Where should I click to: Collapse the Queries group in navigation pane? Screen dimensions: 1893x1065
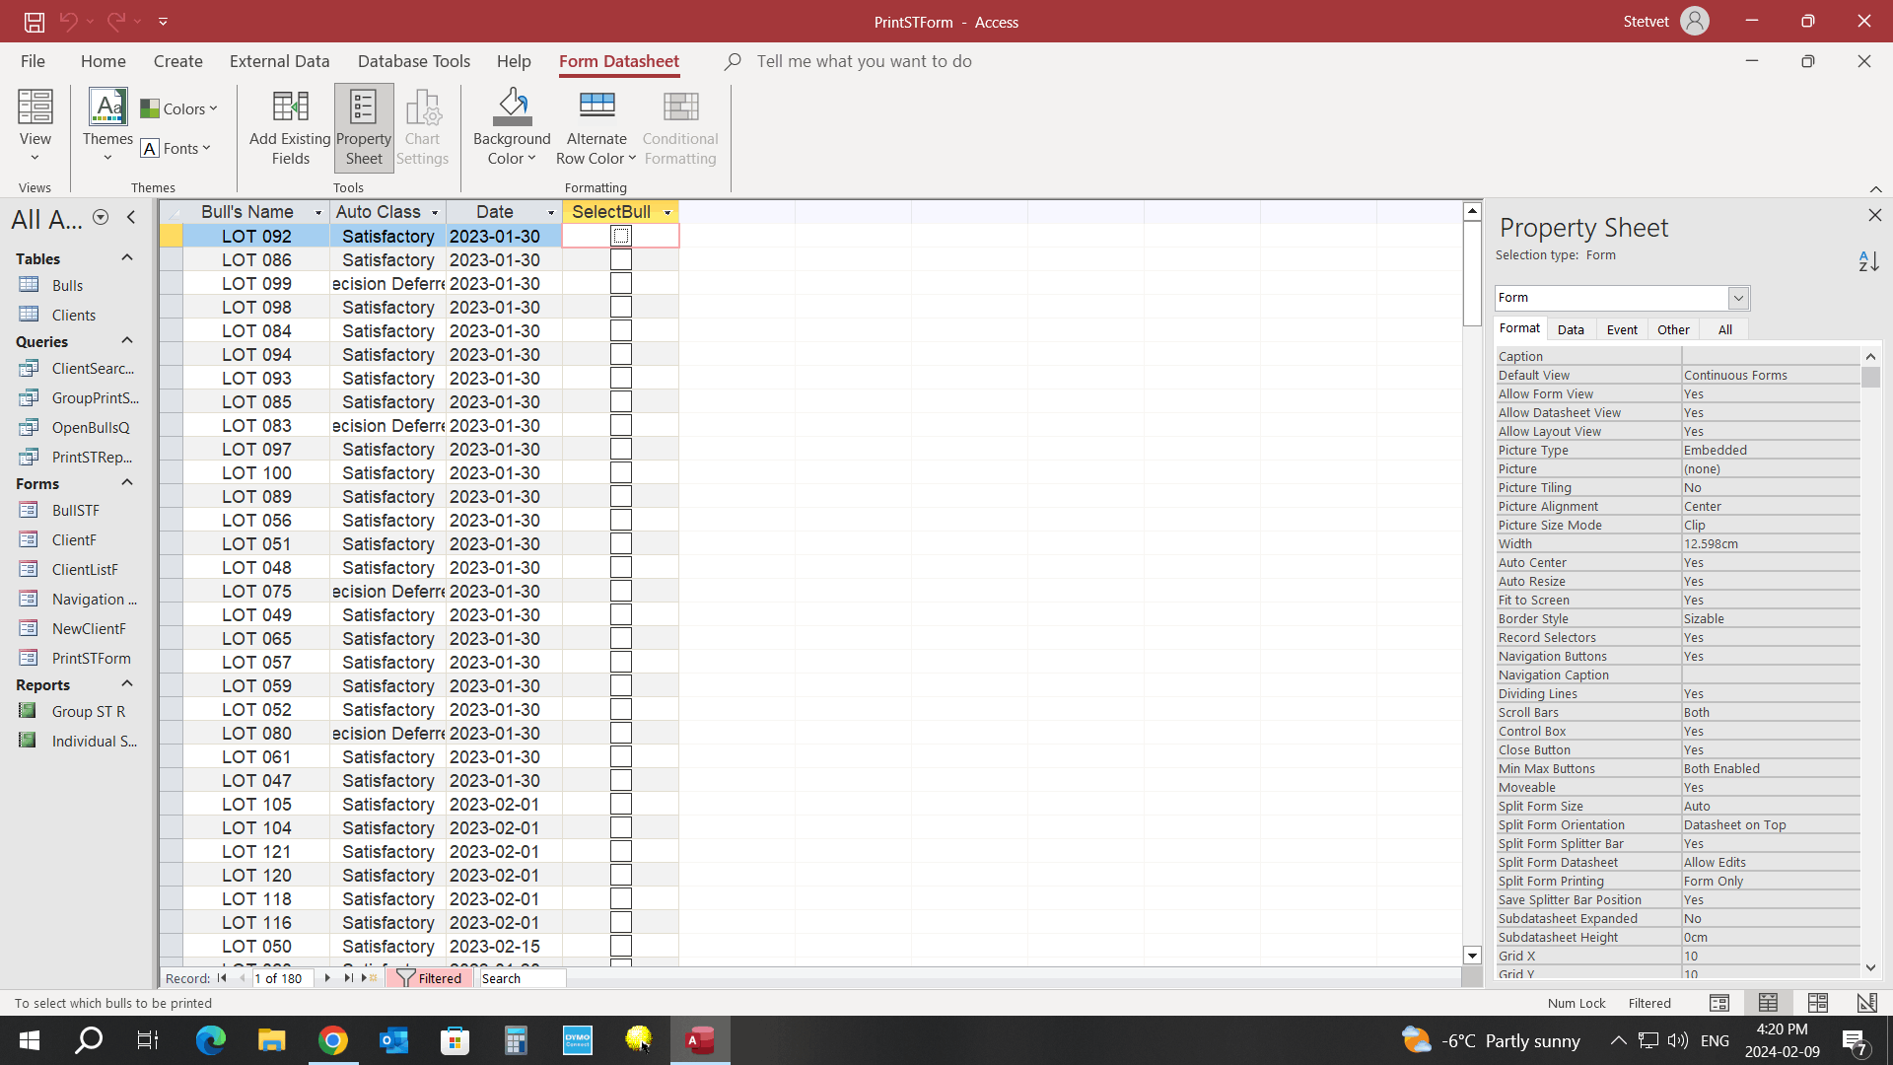click(126, 341)
